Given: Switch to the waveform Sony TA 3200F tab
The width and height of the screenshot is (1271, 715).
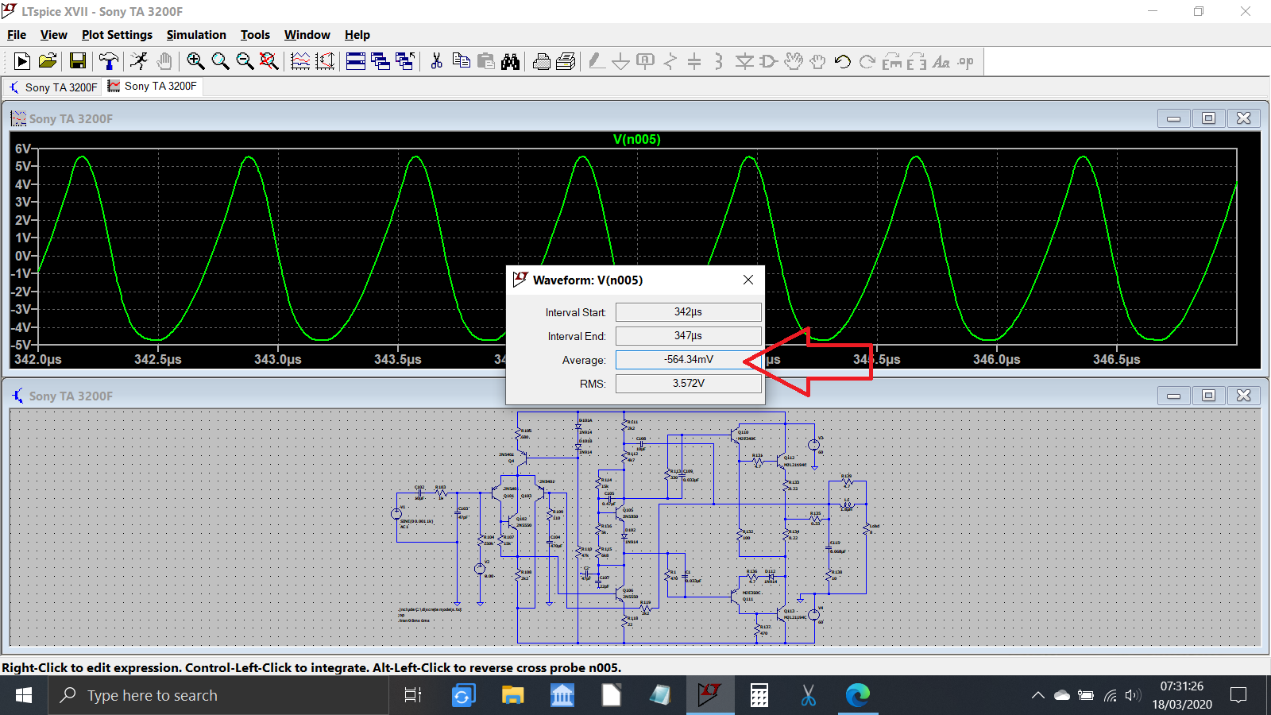Looking at the screenshot, I should point(153,86).
